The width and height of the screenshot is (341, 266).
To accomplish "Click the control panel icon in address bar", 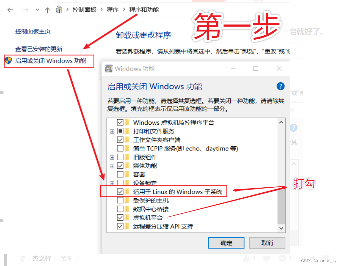I will click(x=59, y=10).
